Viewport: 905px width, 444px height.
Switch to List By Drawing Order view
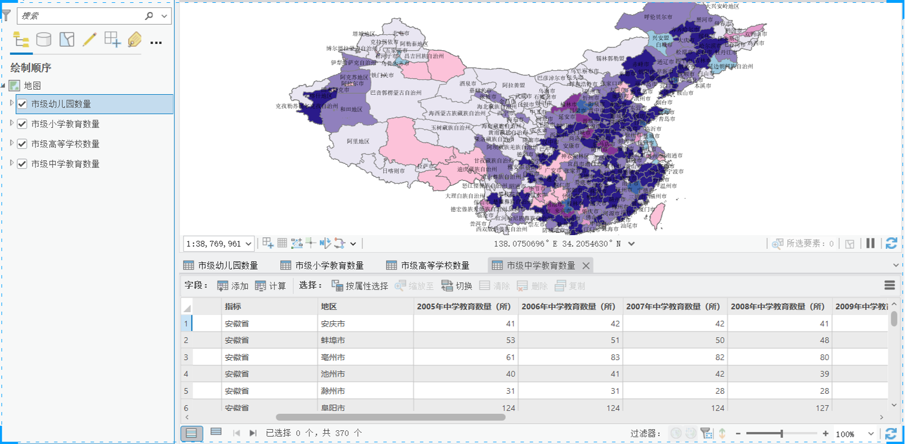click(x=21, y=39)
